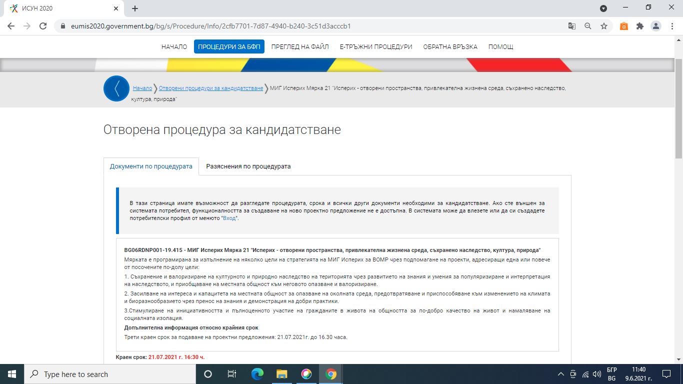Open Windows Start menu
Screen dimensions: 683x384
click(x=12, y=374)
